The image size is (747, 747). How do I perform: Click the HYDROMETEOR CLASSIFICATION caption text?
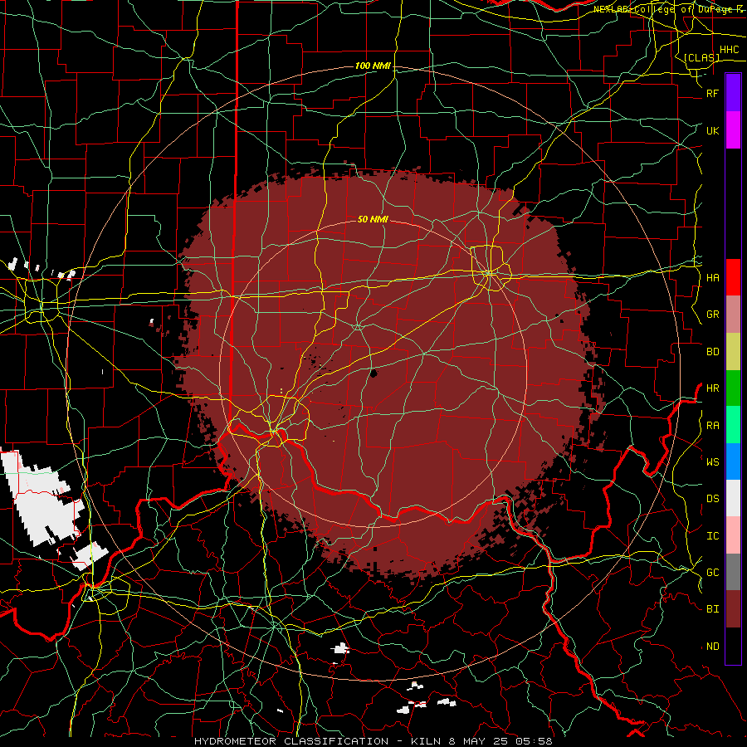click(x=291, y=741)
